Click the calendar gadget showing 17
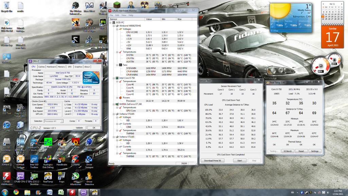 click(x=332, y=37)
